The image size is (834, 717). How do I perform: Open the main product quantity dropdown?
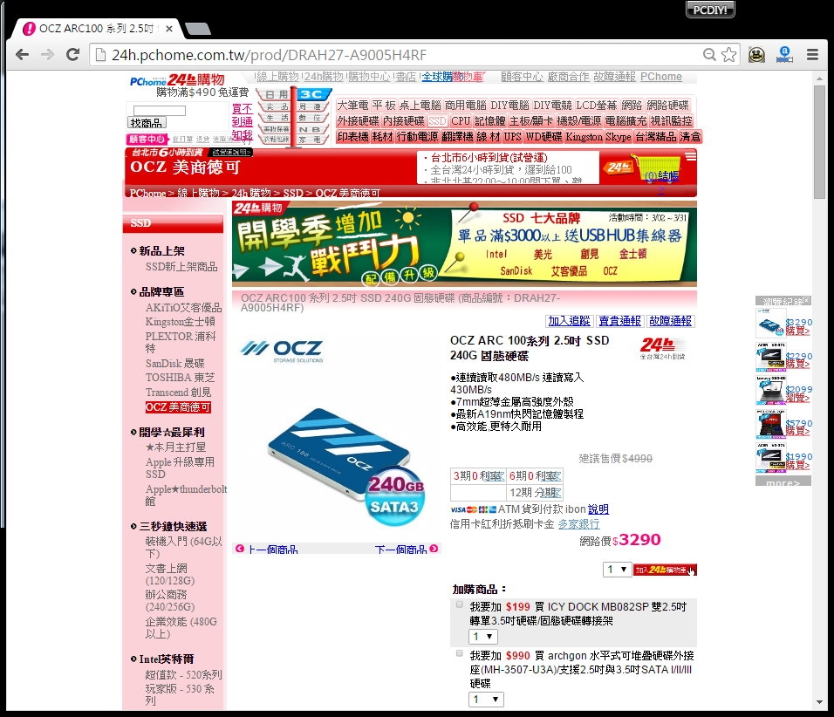click(617, 570)
